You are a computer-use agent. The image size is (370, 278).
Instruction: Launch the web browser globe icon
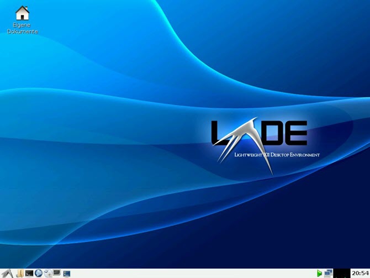pos(39,273)
